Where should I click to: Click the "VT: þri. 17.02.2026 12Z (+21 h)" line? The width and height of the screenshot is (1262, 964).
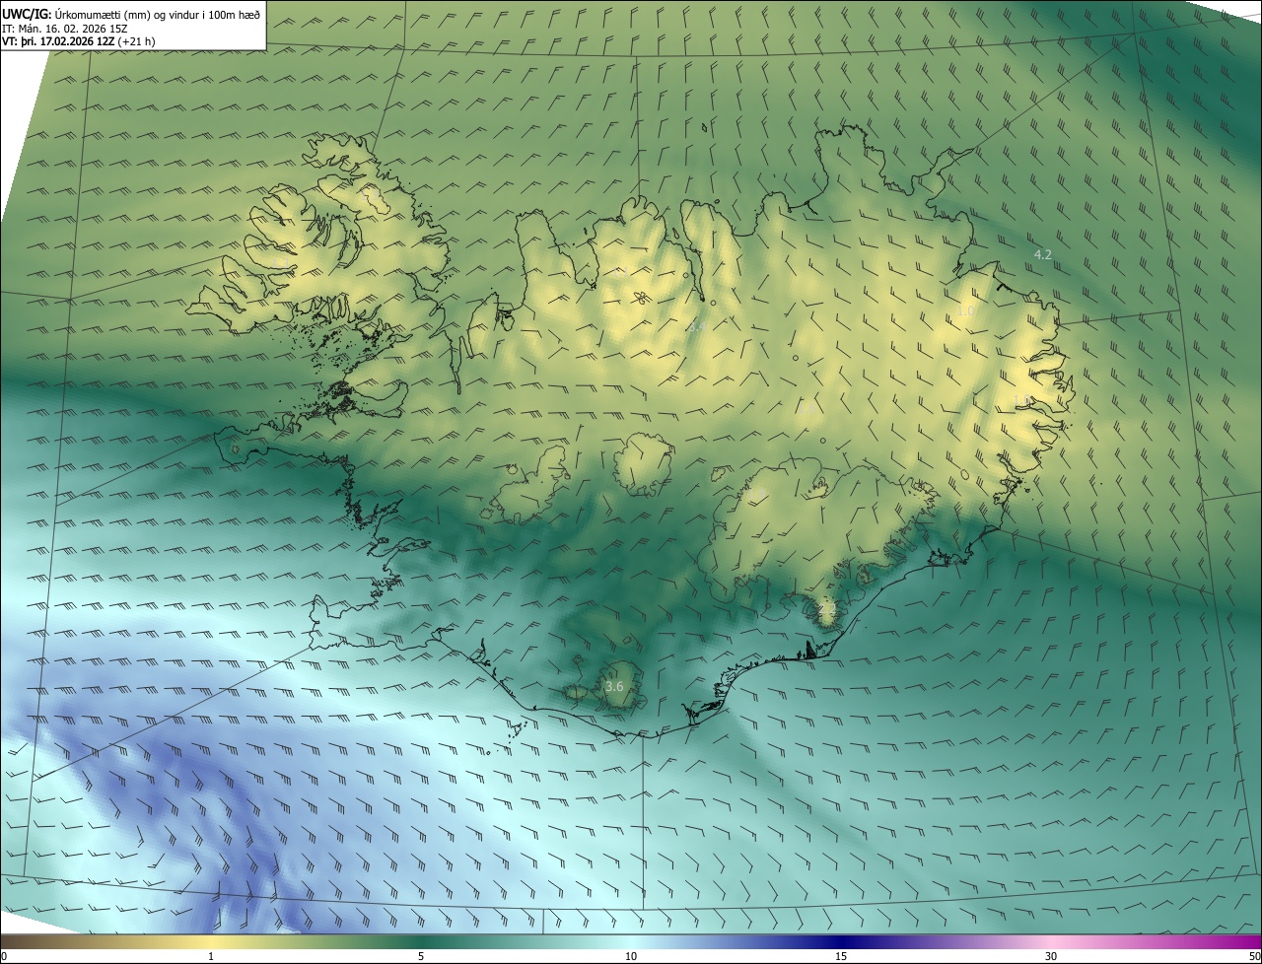coord(79,41)
